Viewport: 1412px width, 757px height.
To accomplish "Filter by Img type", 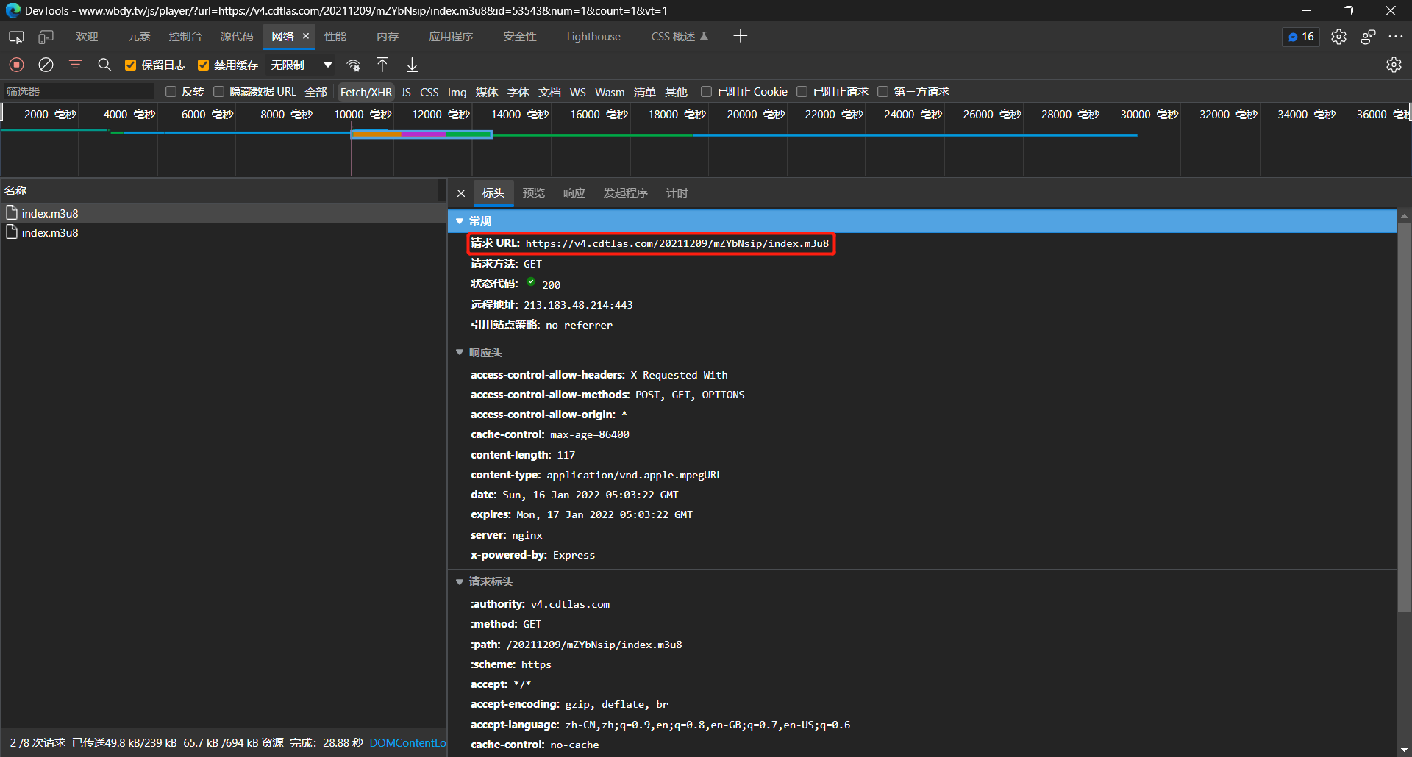I will point(457,92).
